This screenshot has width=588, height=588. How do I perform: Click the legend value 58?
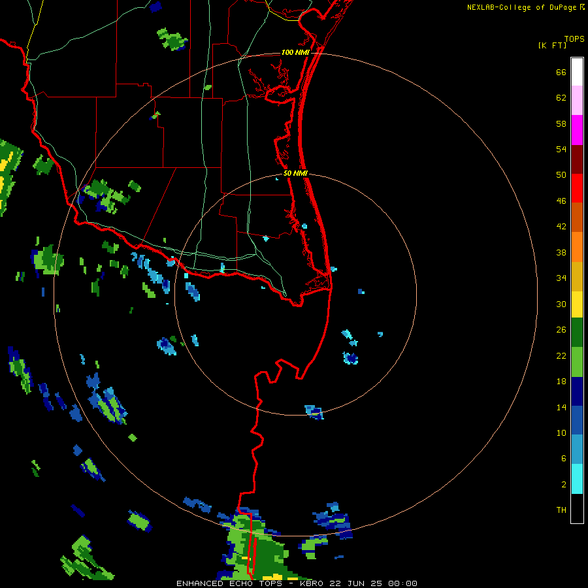pos(561,123)
